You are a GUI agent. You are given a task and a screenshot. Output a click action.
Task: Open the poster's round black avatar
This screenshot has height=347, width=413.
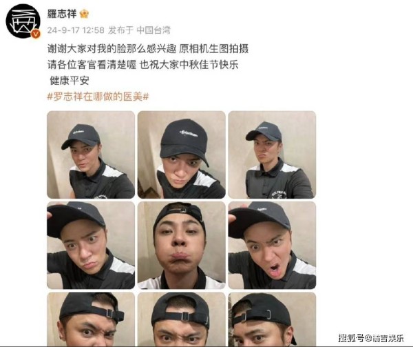coord(23,21)
